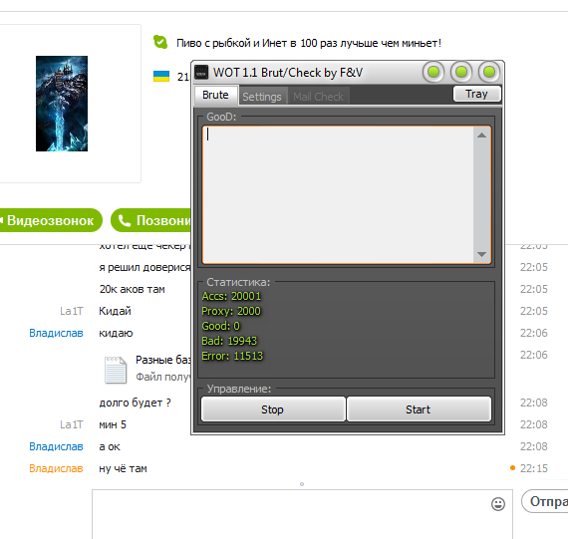Click the Accs: 20001 statistic
This screenshot has height=539, width=568.
point(231,296)
